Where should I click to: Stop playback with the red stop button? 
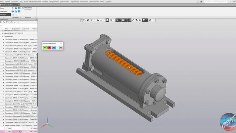coord(49,48)
